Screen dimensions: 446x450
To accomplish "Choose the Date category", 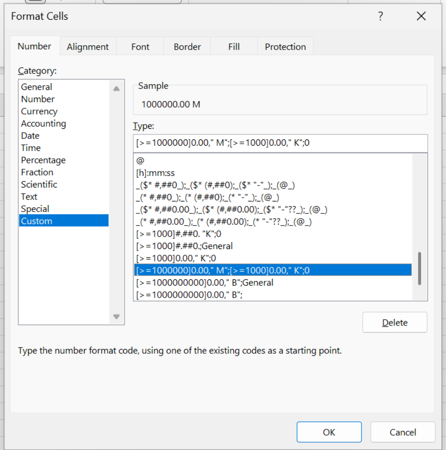I will [x=64, y=136].
